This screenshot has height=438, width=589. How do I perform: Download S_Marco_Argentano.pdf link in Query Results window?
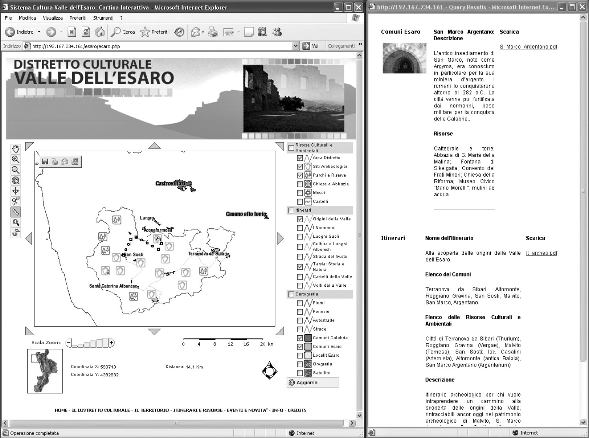tap(528, 47)
